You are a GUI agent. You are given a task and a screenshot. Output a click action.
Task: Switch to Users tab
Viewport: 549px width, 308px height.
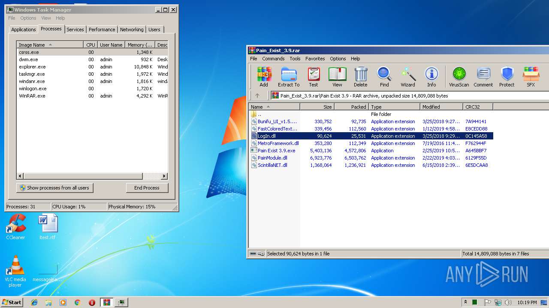click(x=154, y=30)
